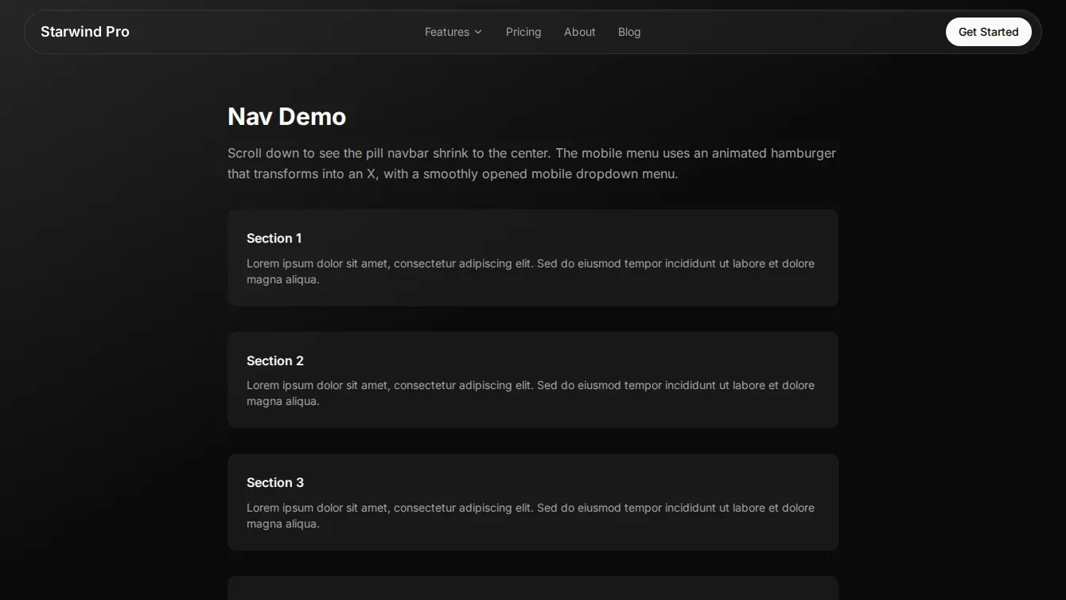Click the empty right padding of Section 3 card

(827, 482)
